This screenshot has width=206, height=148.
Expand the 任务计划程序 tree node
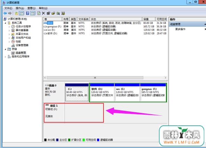coord(9,27)
